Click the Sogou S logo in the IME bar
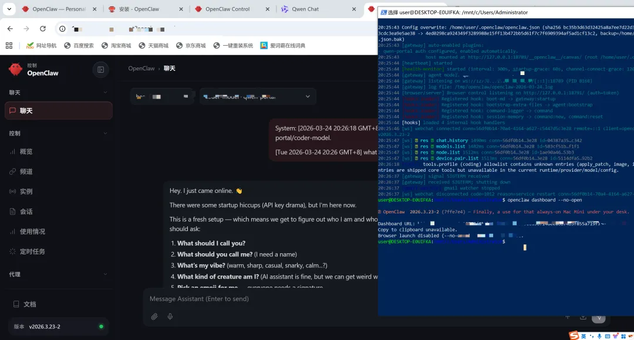The height and width of the screenshot is (340, 634). 574,335
